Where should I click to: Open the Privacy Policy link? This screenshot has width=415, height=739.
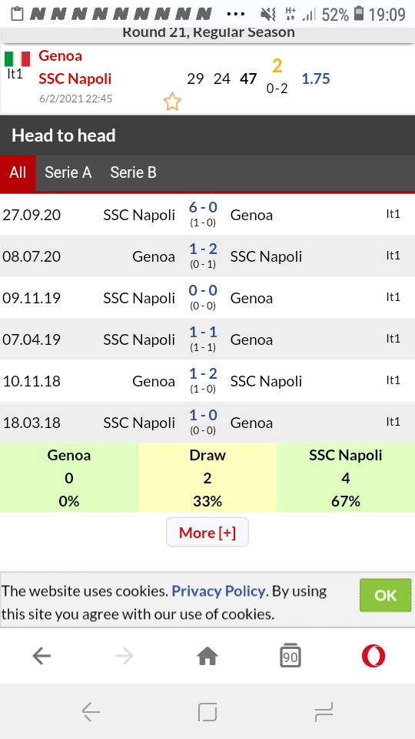coord(218,591)
